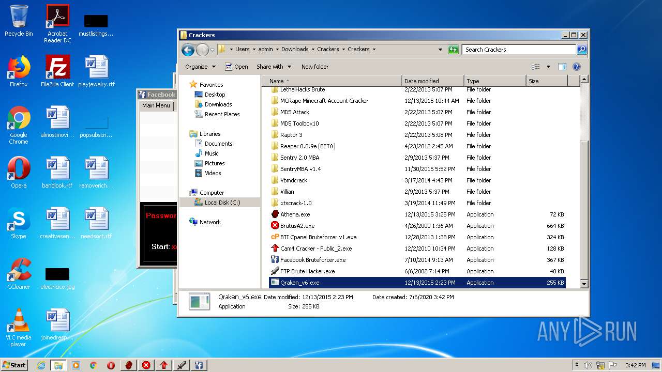Image resolution: width=662 pixels, height=372 pixels.
Task: Open the CCleaner desktop shortcut
Action: point(19,274)
